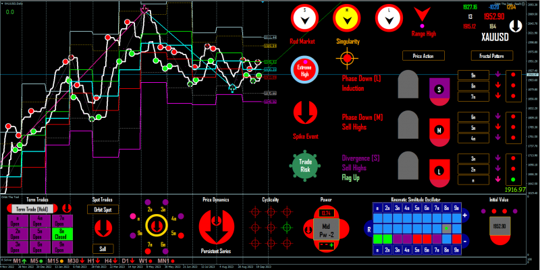Click the green crosshair in Cyclicality grid
Screen dimensions: 540x270
point(287,228)
